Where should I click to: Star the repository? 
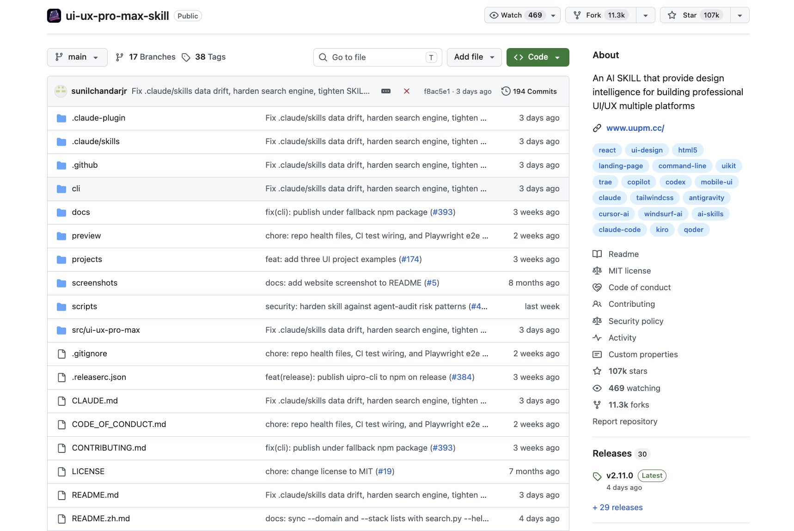coord(695,15)
